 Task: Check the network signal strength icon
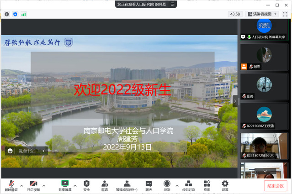23,14
